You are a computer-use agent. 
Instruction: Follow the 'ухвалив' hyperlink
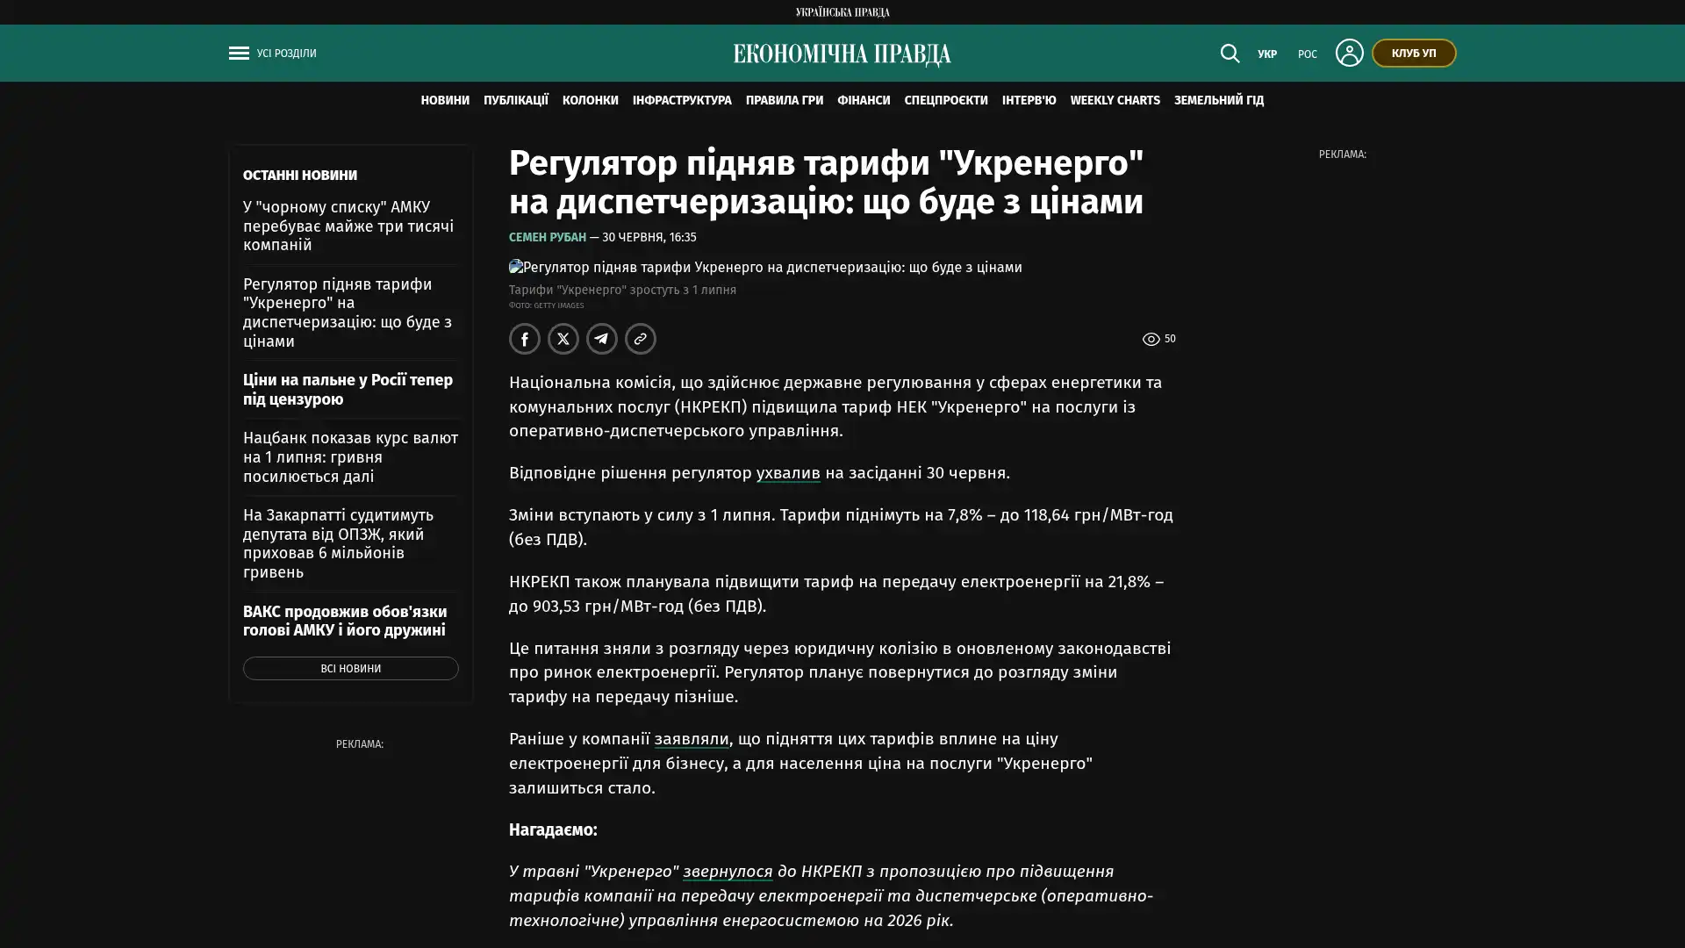(788, 473)
